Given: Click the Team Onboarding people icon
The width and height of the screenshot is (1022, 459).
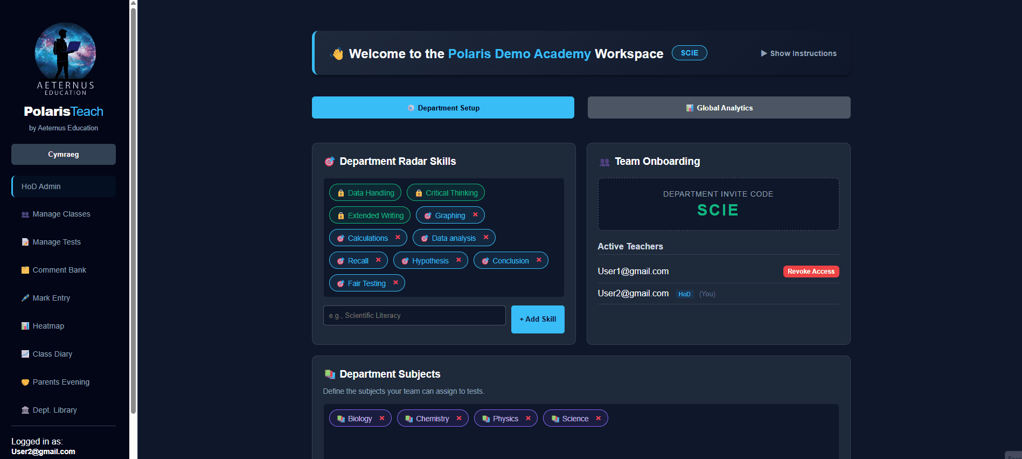Looking at the screenshot, I should [604, 162].
